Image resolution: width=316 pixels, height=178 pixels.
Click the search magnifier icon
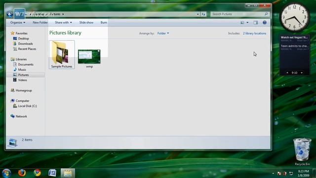coord(266,14)
